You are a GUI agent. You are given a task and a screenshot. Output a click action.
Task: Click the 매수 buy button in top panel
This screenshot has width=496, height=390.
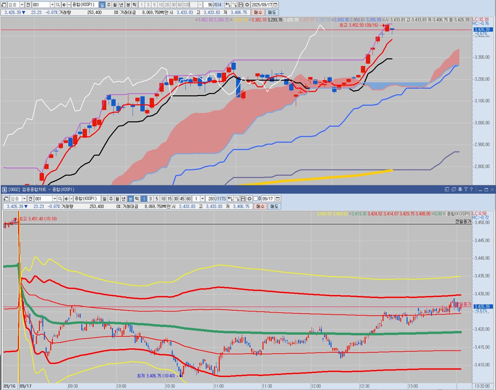[x=258, y=12]
